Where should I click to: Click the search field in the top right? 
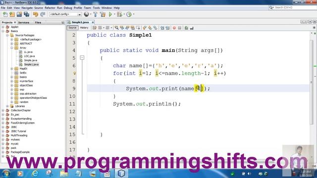[292, 7]
